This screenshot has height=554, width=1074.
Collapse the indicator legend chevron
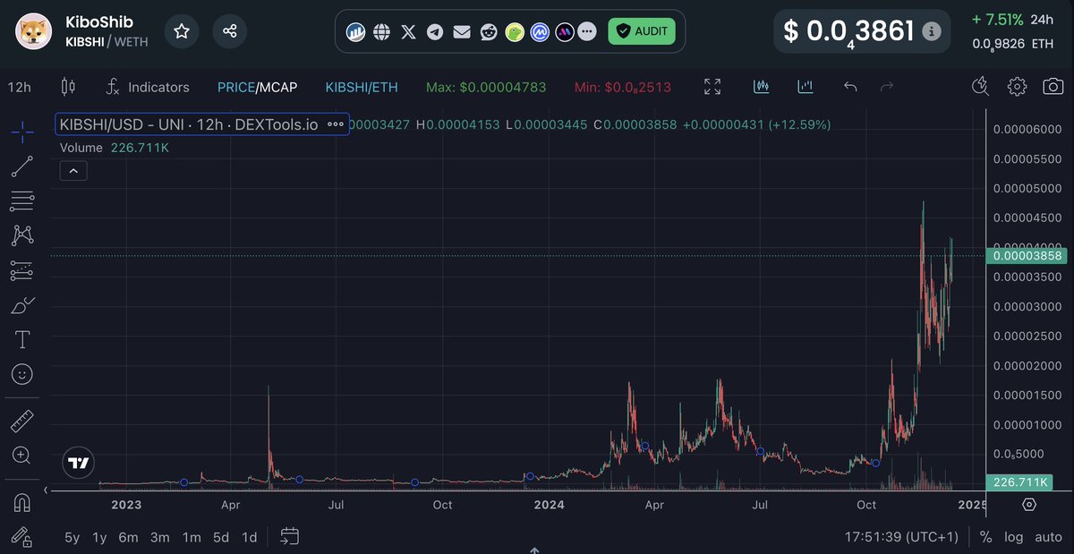tap(73, 170)
